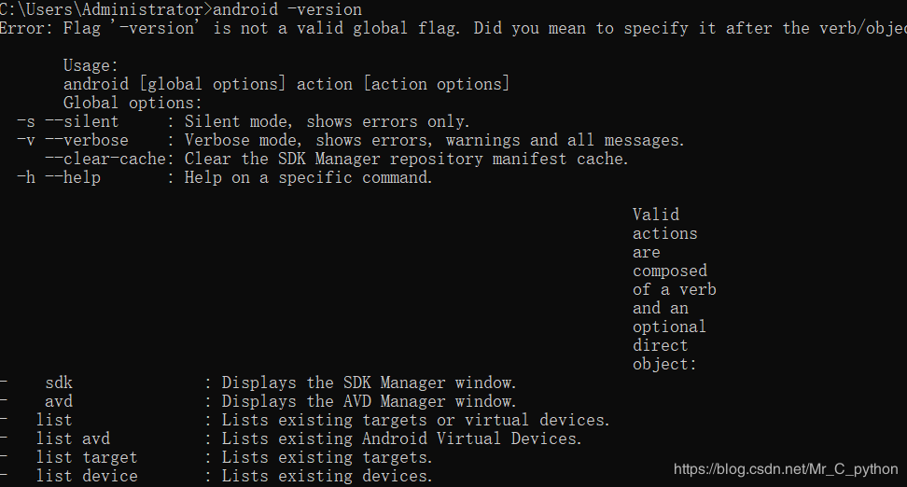Click the 'list avd' action name

point(73,438)
